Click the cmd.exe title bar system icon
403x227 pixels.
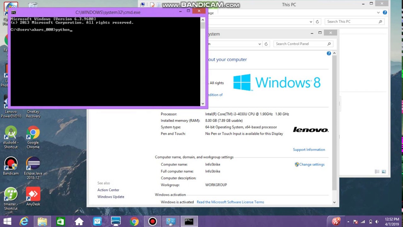tap(14, 12)
